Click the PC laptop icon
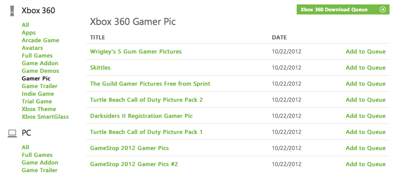 12,133
